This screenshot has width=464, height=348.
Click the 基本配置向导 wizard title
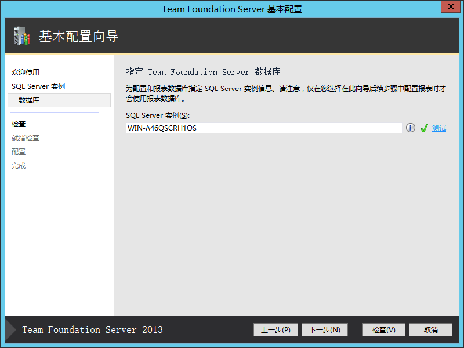(x=79, y=37)
